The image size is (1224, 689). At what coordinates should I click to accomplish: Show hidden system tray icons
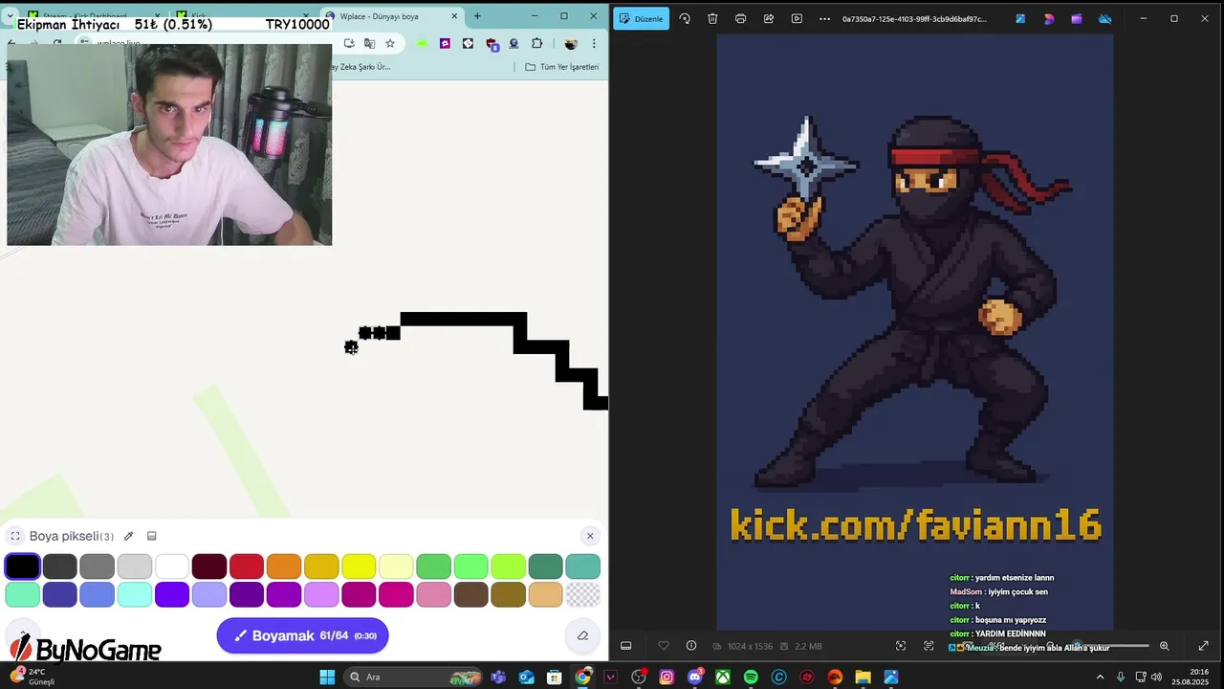(x=1100, y=677)
